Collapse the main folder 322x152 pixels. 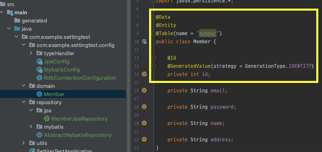tap(2, 12)
